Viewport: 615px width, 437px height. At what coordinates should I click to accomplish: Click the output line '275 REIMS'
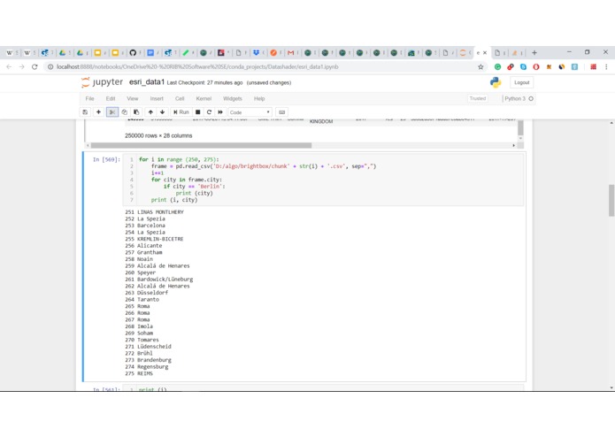pos(139,373)
